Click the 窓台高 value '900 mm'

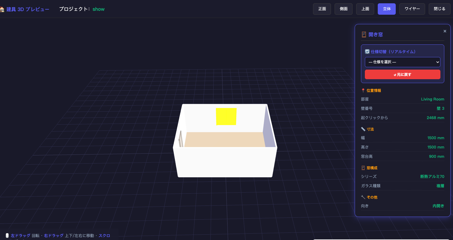click(x=437, y=157)
